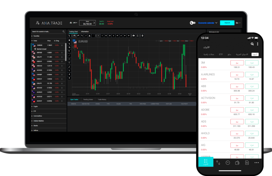The width and height of the screenshot is (272, 176).
Task: Tap the red sell button for ADOBE
Action: pos(237,110)
